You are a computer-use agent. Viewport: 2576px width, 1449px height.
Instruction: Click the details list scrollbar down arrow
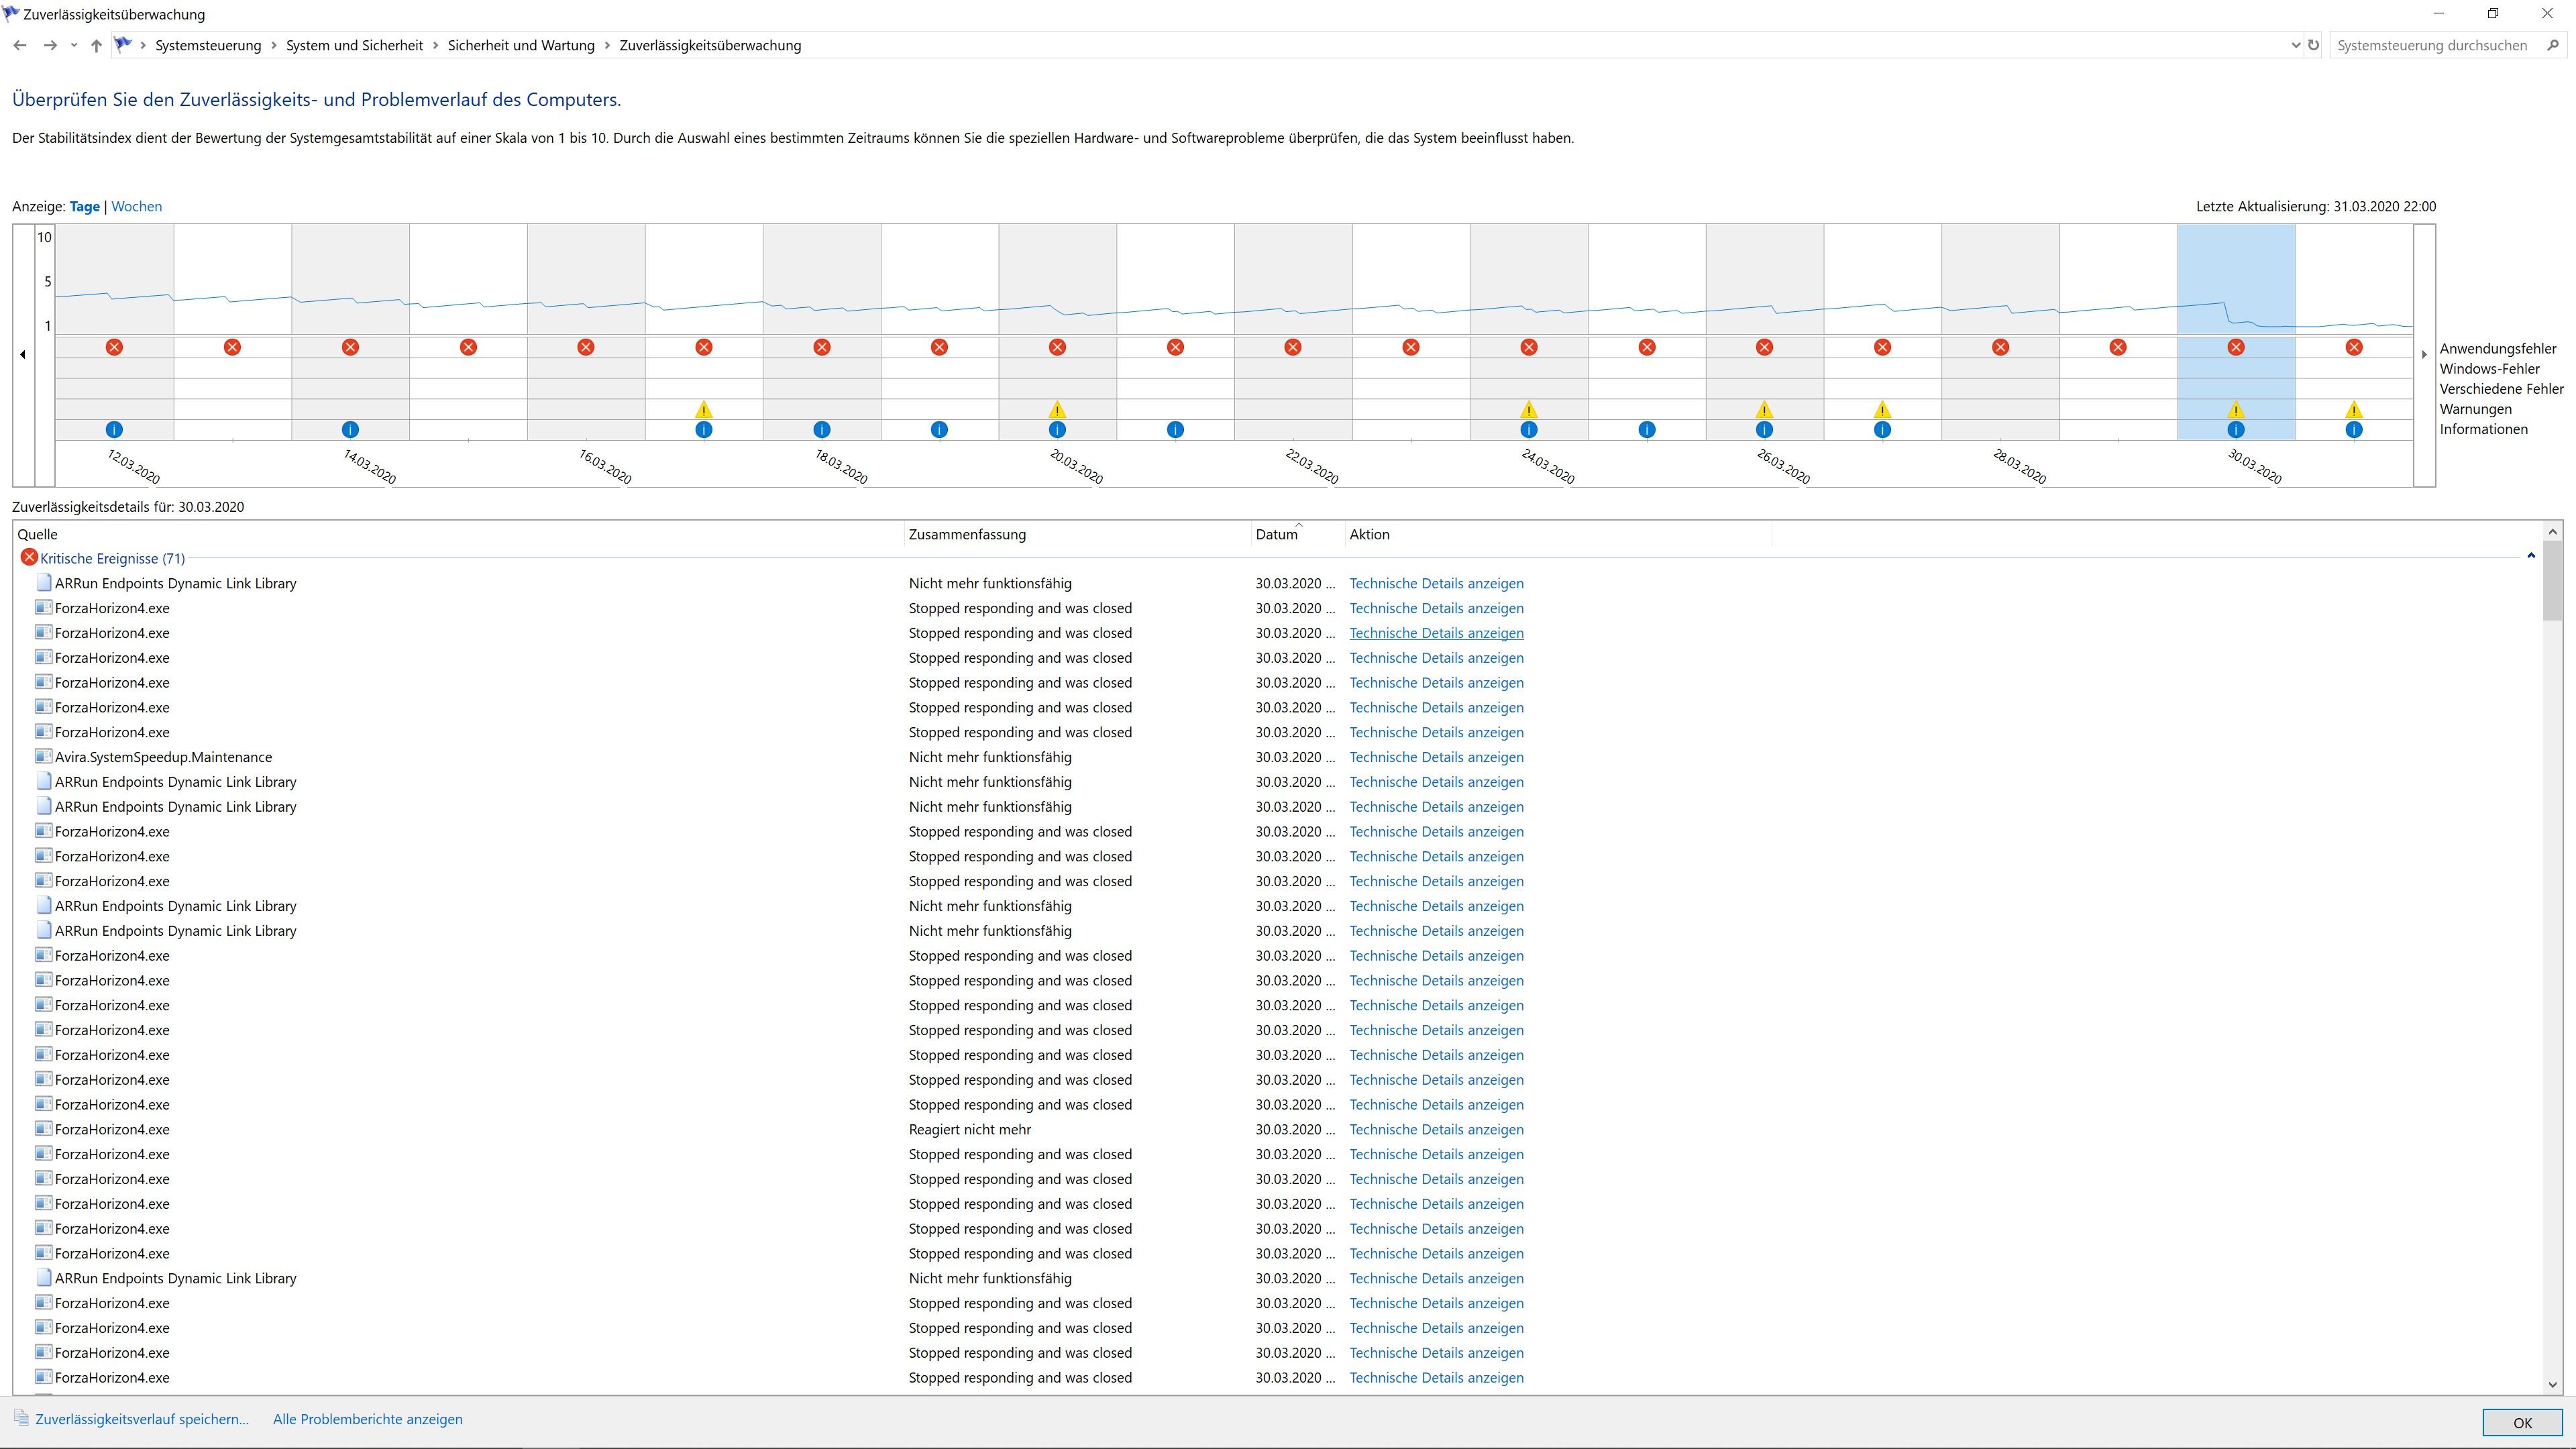coord(2553,1385)
